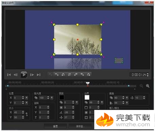155x131 pixels.
Task: Click the border opacity field showing 66
Action: click(x=93, y=102)
